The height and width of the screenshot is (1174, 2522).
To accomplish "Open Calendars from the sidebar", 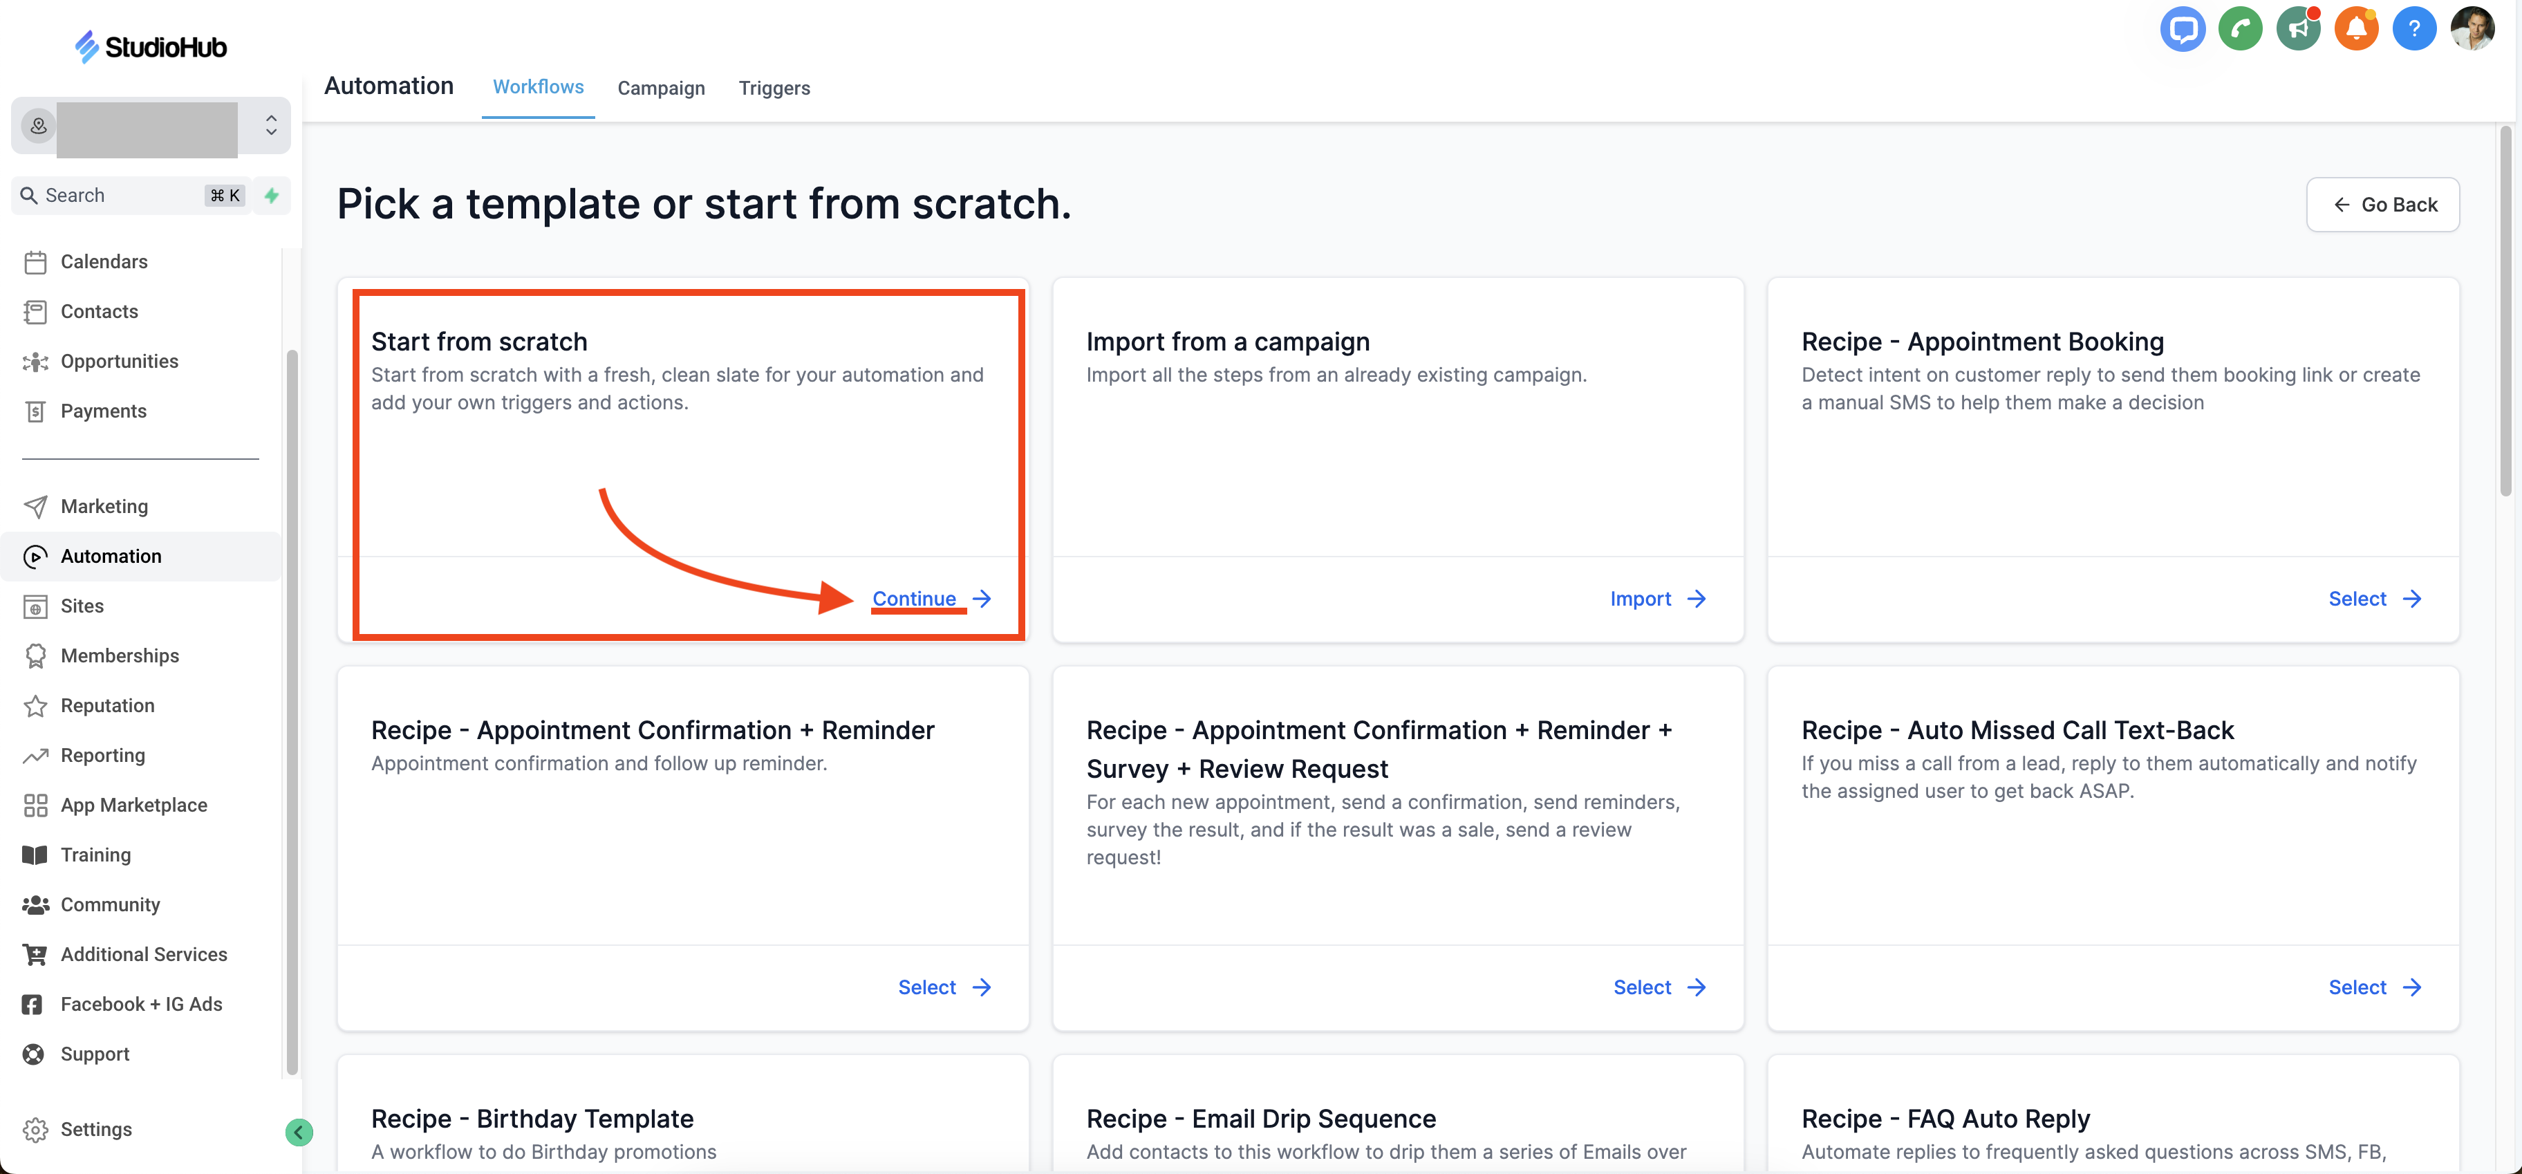I will tap(104, 261).
